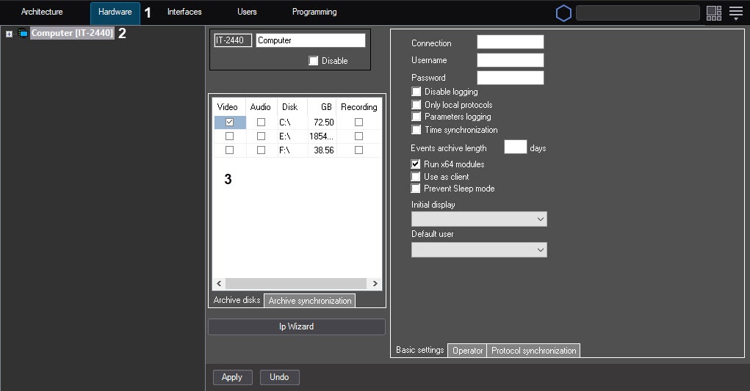Open the layout grid icon at top right
Screen dimensions: 750x391
pos(713,13)
